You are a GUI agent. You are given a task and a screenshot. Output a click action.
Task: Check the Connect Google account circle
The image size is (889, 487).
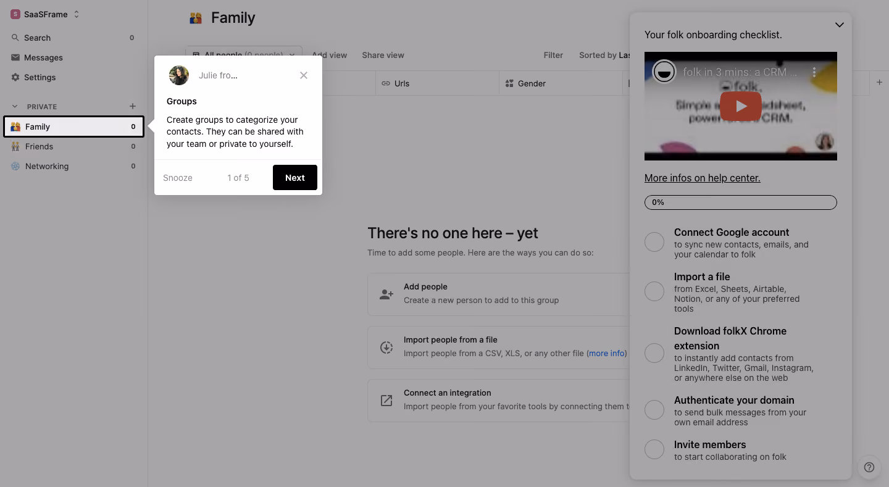654,242
